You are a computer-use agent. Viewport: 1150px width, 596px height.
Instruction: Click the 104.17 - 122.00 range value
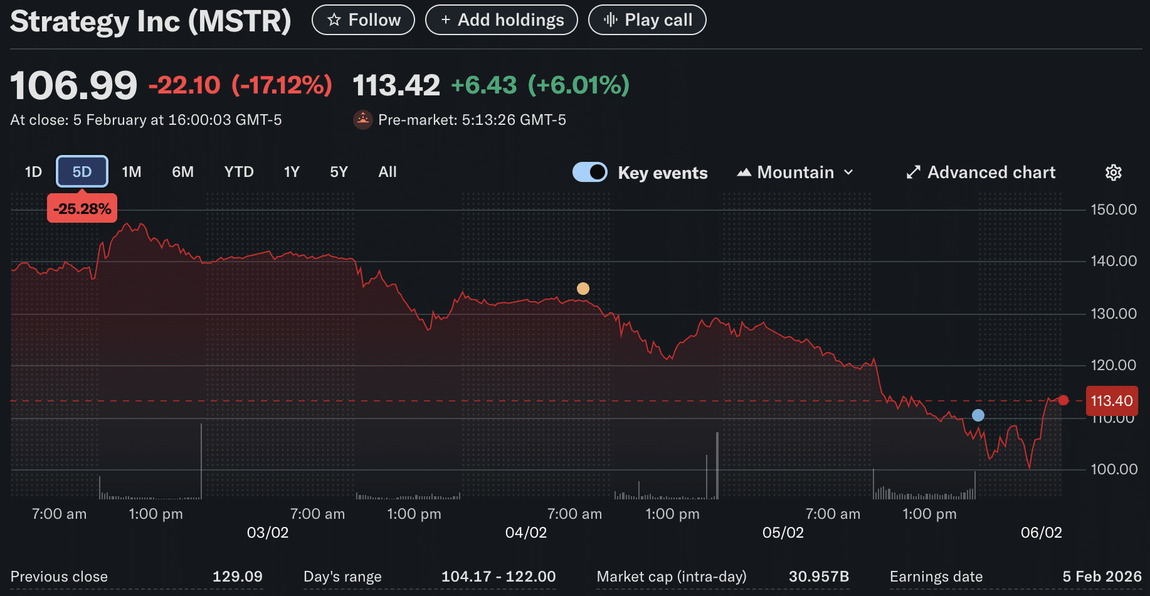499,577
